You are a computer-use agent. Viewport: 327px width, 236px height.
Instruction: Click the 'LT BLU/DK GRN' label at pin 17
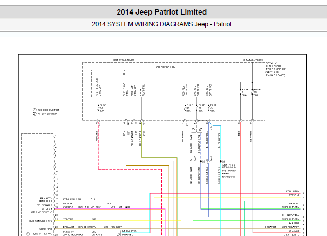[72, 199]
